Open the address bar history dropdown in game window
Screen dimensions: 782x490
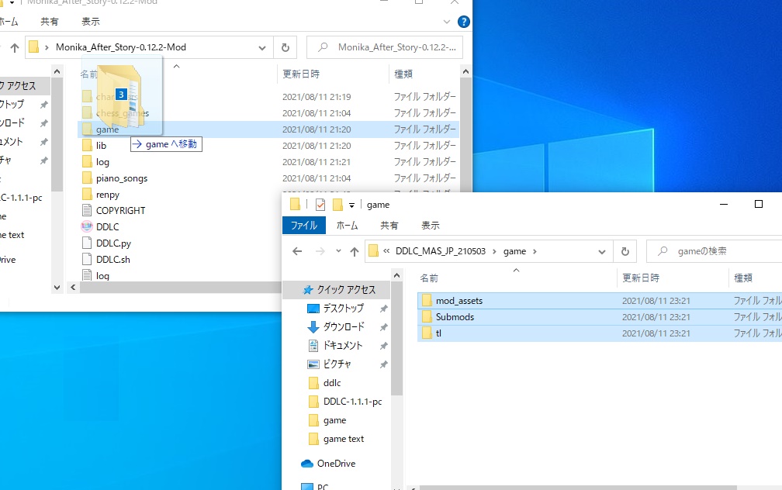click(x=602, y=252)
